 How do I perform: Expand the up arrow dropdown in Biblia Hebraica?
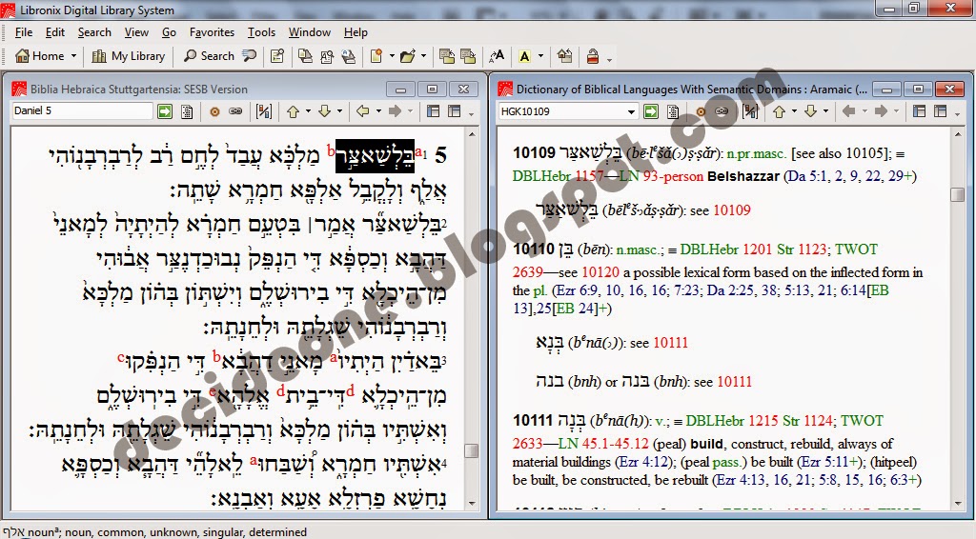(308, 111)
